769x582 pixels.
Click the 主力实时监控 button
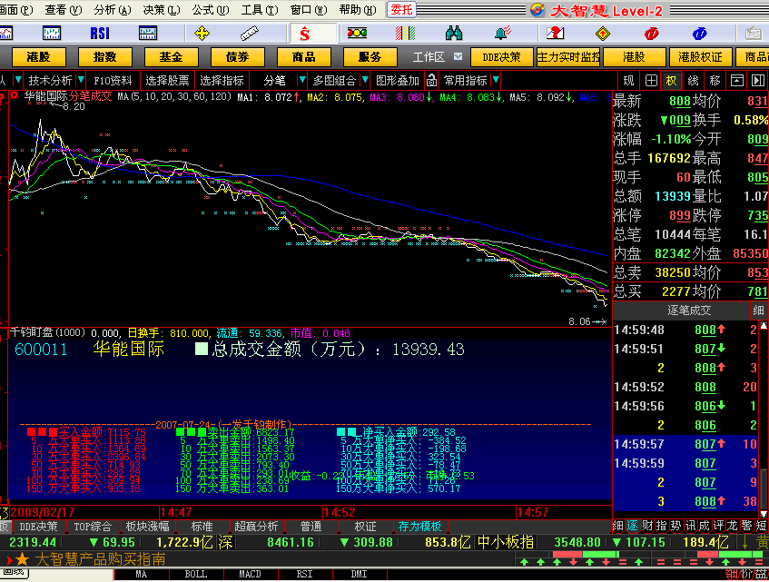tap(568, 57)
